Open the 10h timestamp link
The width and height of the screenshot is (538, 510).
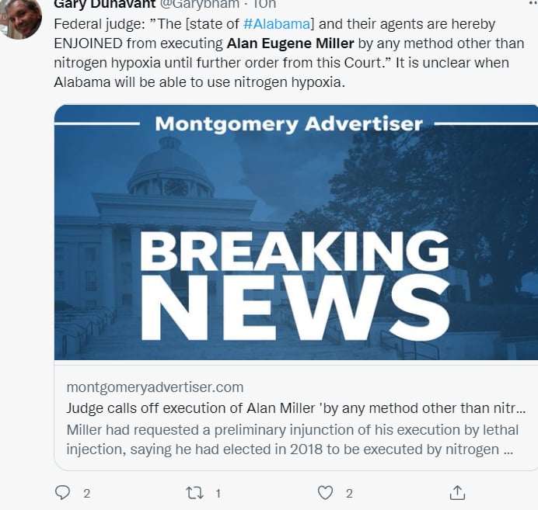(x=264, y=4)
